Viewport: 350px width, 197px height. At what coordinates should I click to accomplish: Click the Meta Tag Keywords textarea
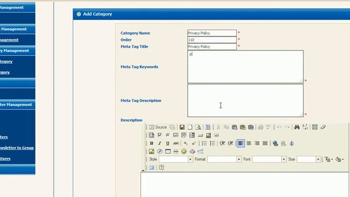tap(246, 67)
